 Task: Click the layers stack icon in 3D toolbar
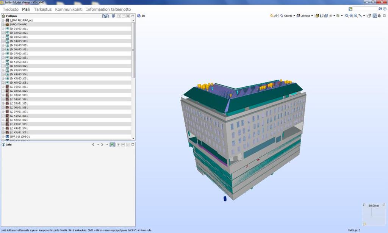click(379, 16)
